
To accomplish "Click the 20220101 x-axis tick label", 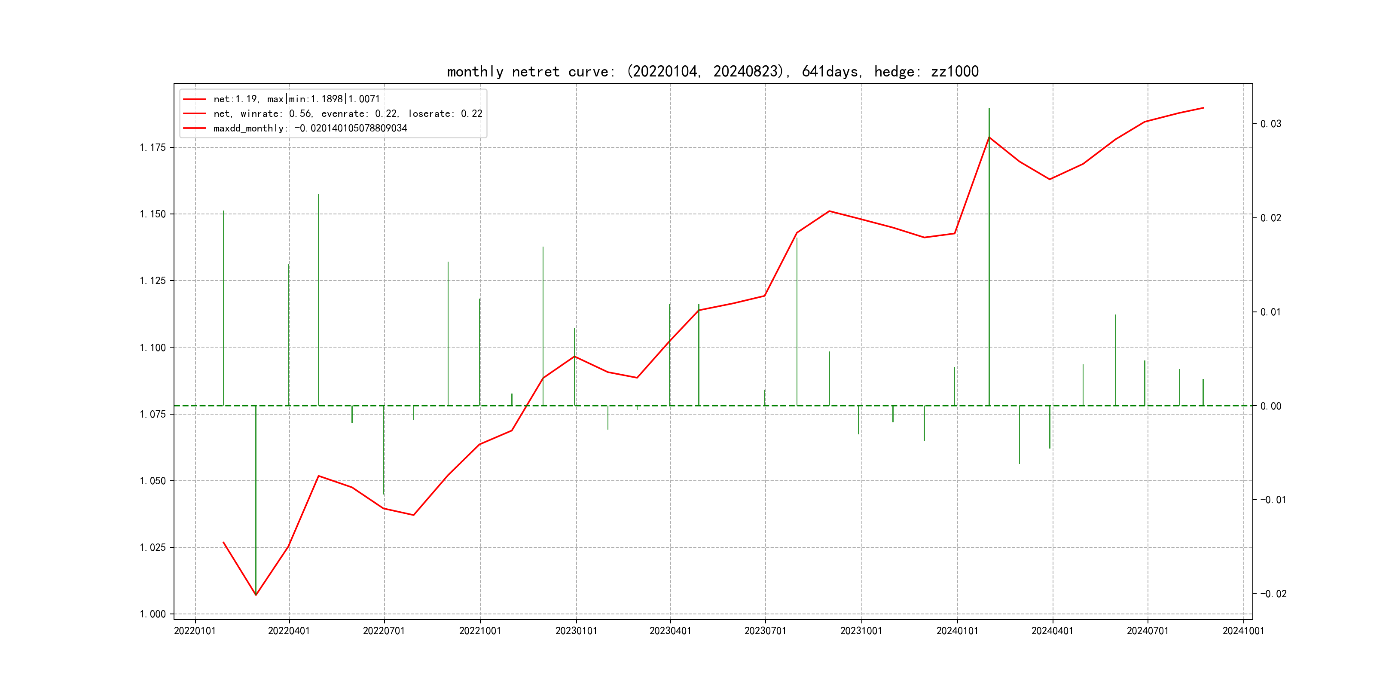I will (x=195, y=631).
